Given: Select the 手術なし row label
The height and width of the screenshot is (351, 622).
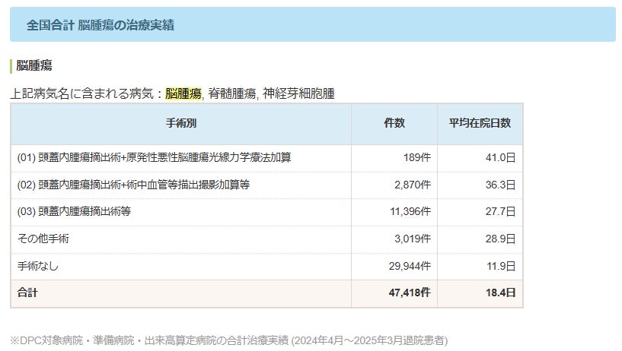Looking at the screenshot, I should tap(38, 267).
